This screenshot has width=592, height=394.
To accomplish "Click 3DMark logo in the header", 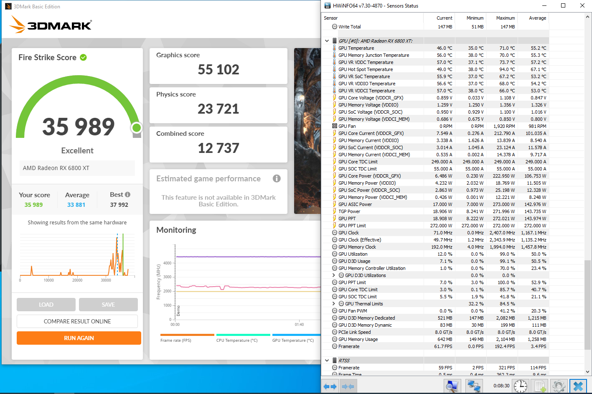I will pos(51,25).
